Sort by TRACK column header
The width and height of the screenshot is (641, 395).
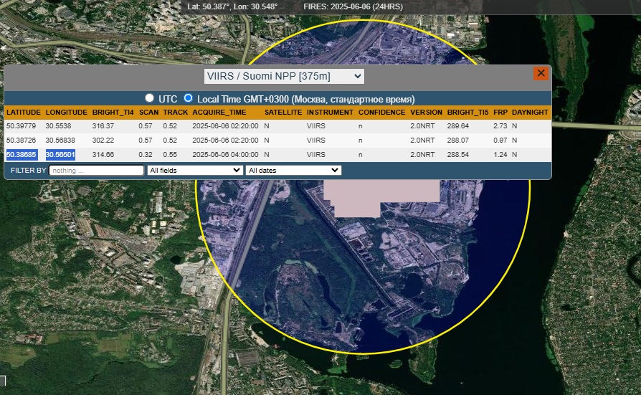pos(176,112)
